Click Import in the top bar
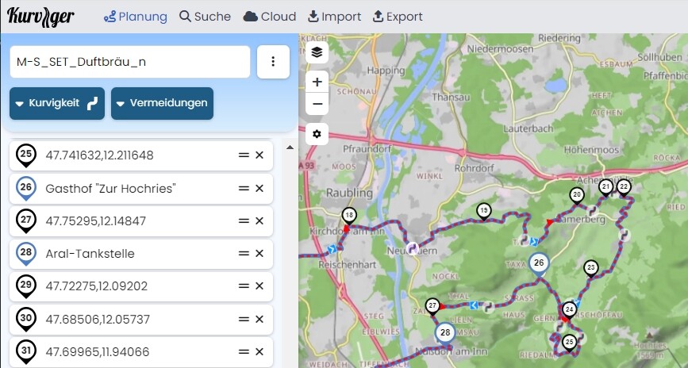The height and width of the screenshot is (368, 688). [334, 17]
